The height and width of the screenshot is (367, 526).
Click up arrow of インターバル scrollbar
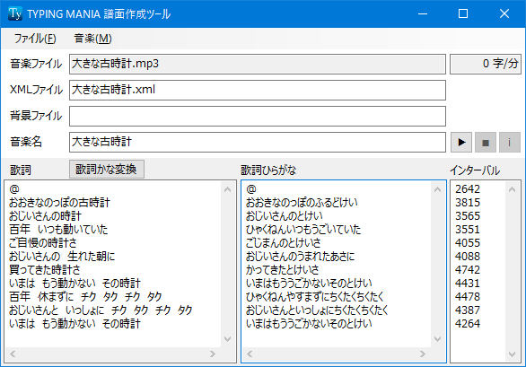coord(512,189)
